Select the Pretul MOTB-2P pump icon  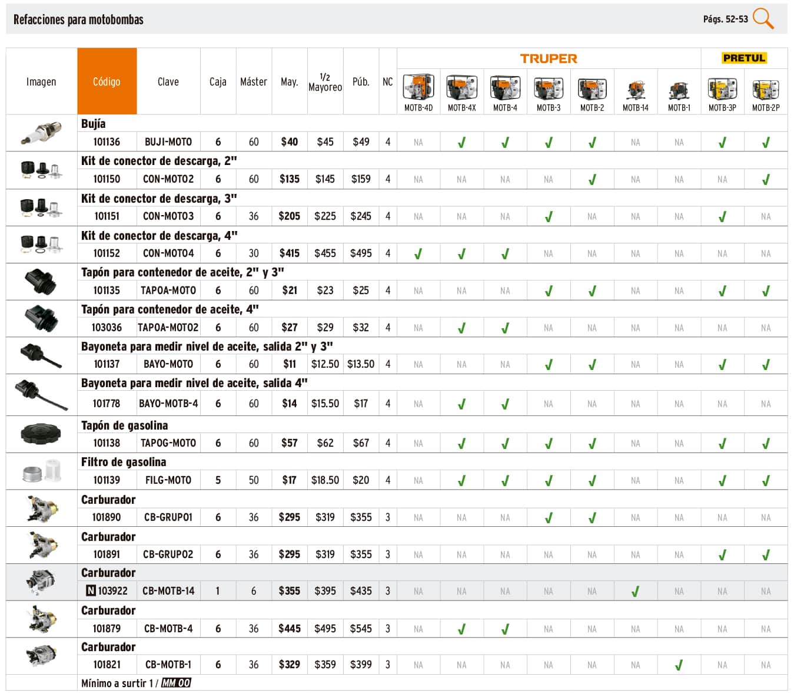click(766, 89)
